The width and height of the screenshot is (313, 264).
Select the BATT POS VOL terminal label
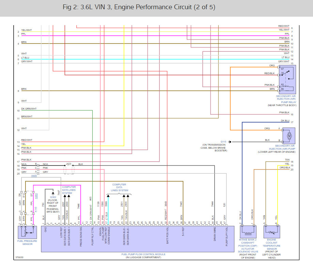pos(168,235)
